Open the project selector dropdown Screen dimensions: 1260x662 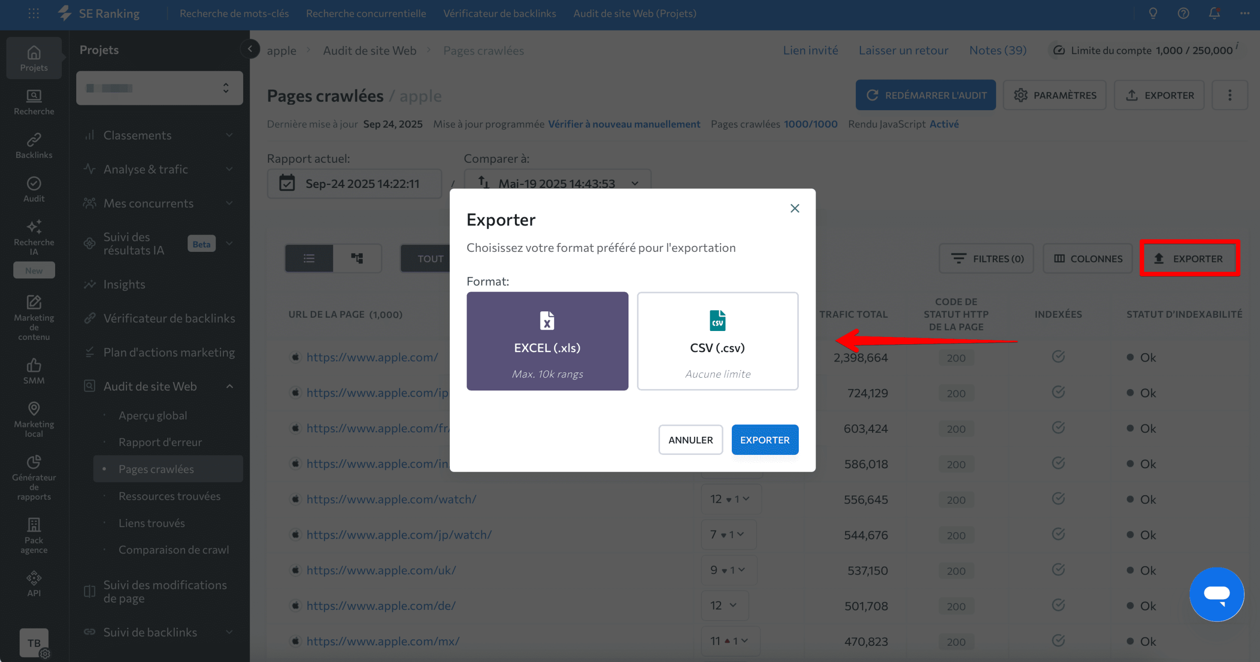pos(159,88)
